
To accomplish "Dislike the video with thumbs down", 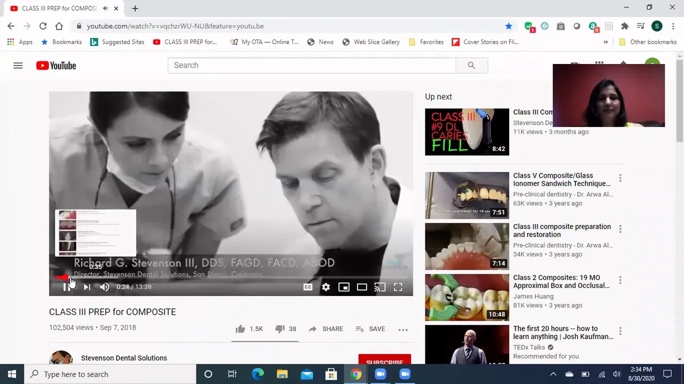I will (279, 329).
